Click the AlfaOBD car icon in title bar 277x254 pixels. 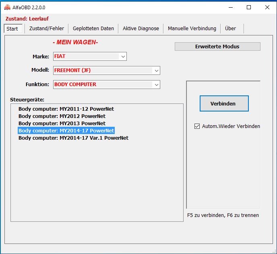click(x=7, y=7)
